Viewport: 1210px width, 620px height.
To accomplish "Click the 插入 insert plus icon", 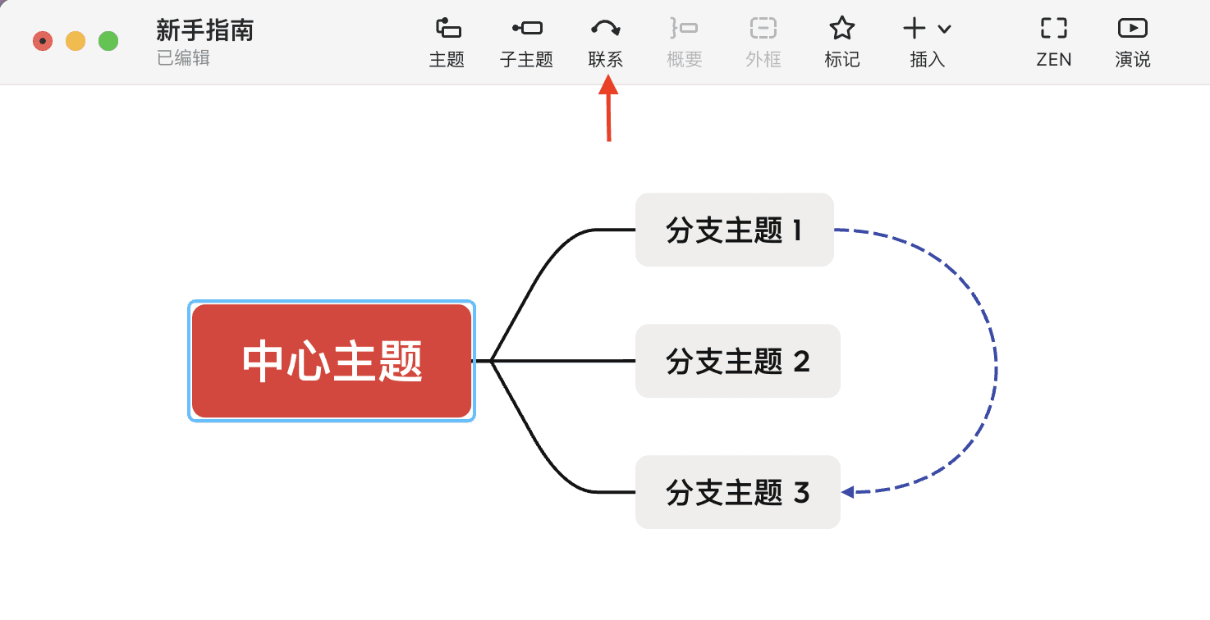I will [x=914, y=27].
